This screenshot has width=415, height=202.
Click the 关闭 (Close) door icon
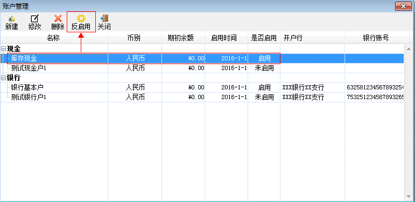[x=104, y=18]
